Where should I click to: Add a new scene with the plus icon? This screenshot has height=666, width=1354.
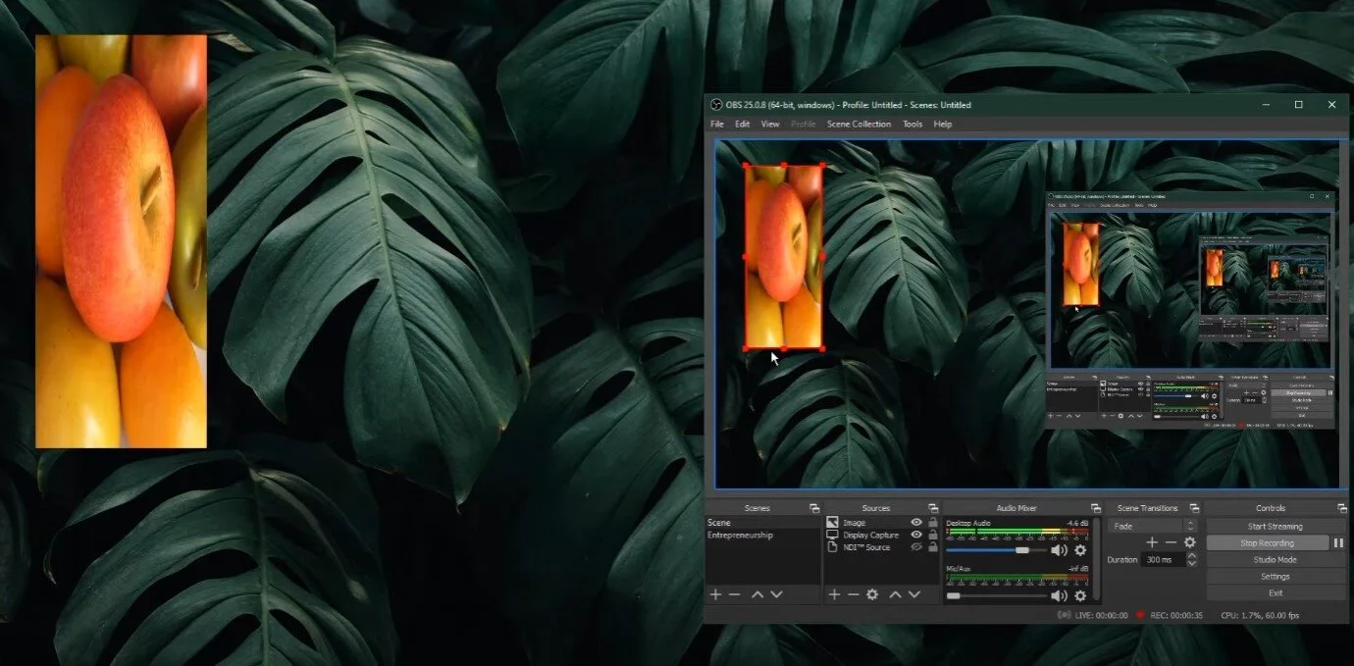(715, 594)
